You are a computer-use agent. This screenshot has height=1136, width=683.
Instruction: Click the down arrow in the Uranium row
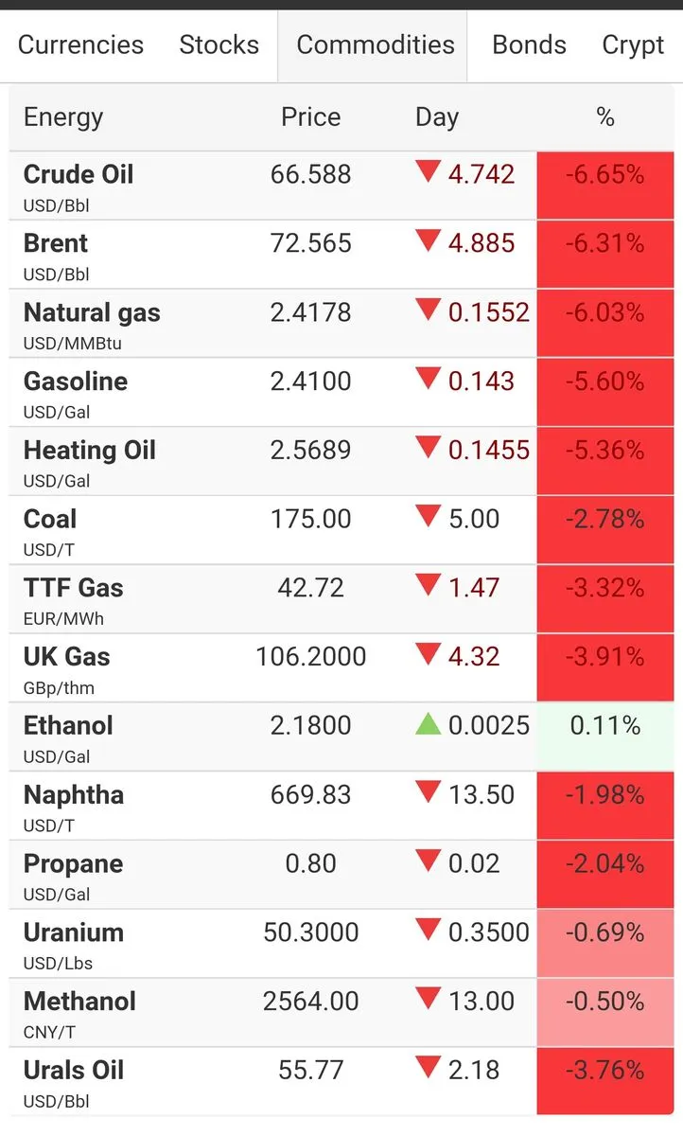pos(428,930)
